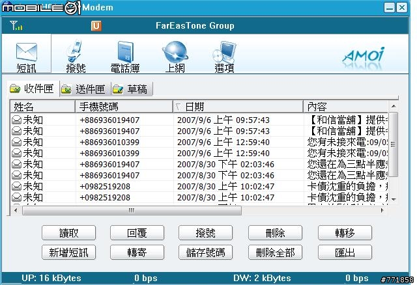Sort by the 姓名 column header

coord(42,107)
